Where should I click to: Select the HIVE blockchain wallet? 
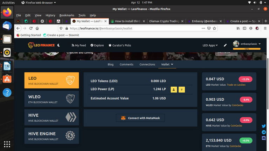51,117
